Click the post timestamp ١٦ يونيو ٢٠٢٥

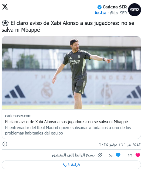120,144
